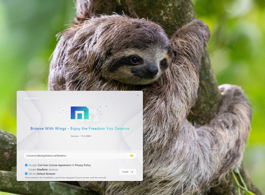Click the maxthon brand text
Image resolution: width=265 pixels, height=195 pixels.
click(x=31, y=98)
